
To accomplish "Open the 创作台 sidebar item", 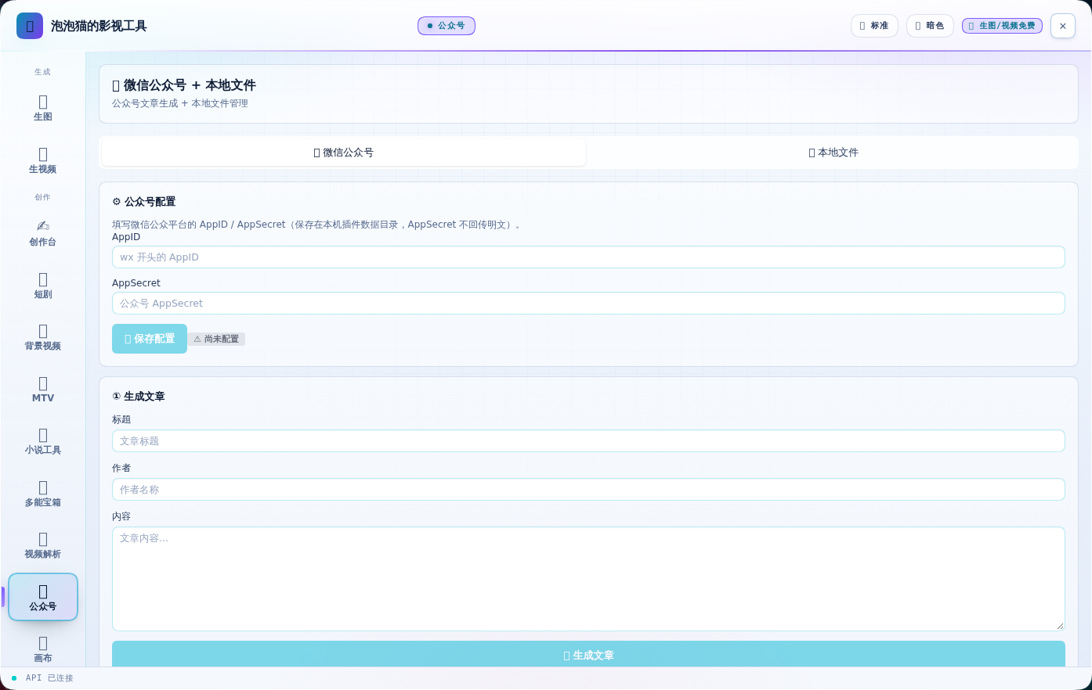I will click(42, 233).
